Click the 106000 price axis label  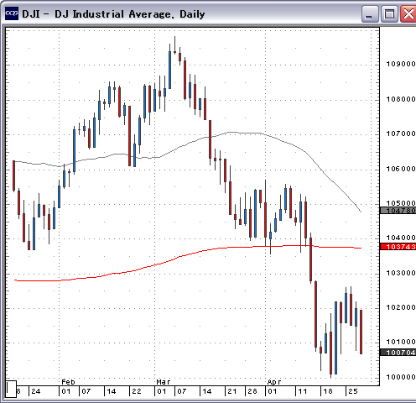(x=401, y=169)
